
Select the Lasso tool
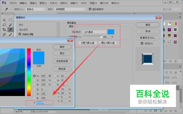(4, 25)
